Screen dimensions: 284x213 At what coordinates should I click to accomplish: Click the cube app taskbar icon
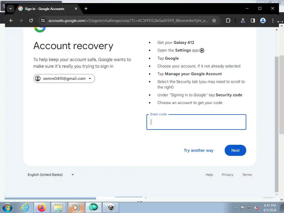(x=111, y=207)
